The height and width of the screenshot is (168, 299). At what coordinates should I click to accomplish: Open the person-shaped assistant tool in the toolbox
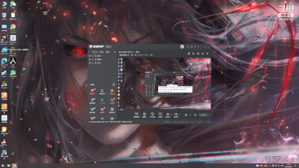(x=102, y=91)
